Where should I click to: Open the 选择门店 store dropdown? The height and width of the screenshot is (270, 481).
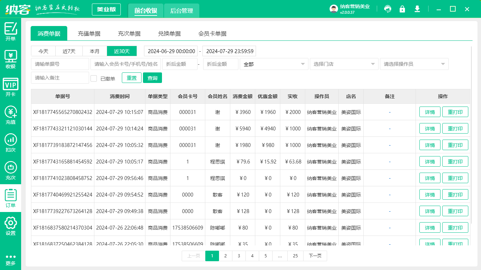pyautogui.click(x=344, y=64)
